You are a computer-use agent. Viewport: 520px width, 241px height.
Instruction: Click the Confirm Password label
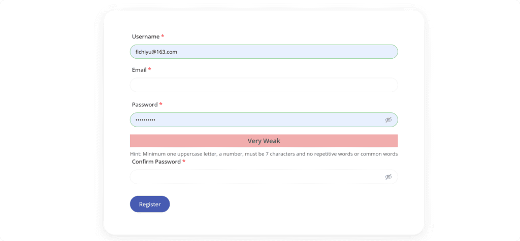point(156,162)
